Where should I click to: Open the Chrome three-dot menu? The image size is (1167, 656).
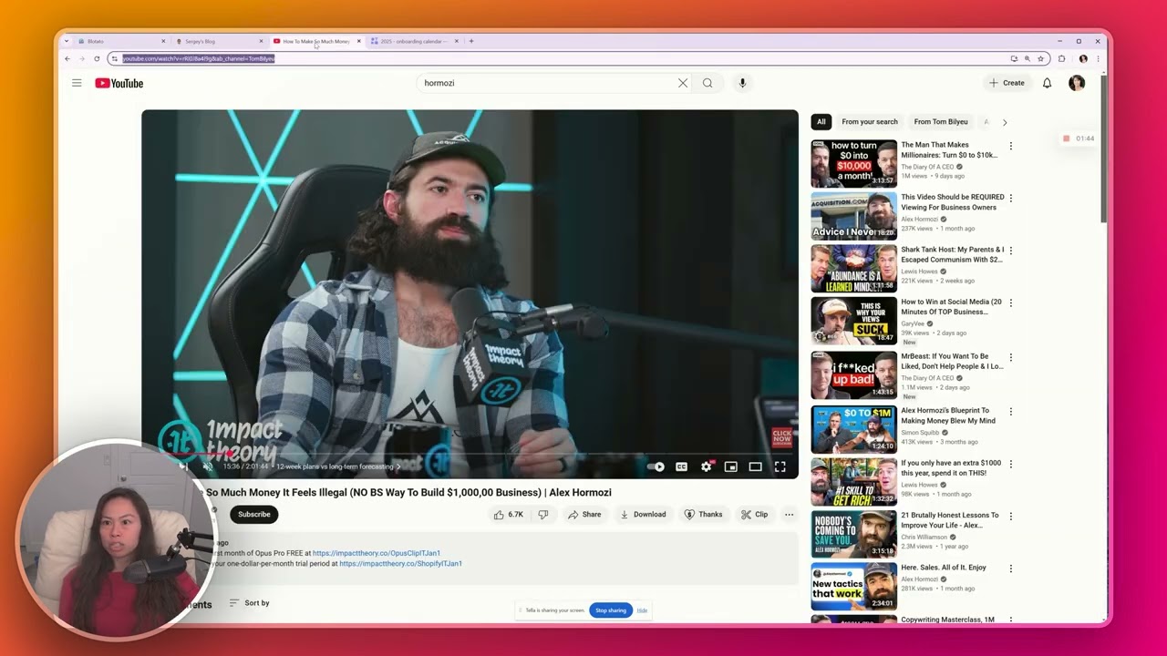point(1098,58)
